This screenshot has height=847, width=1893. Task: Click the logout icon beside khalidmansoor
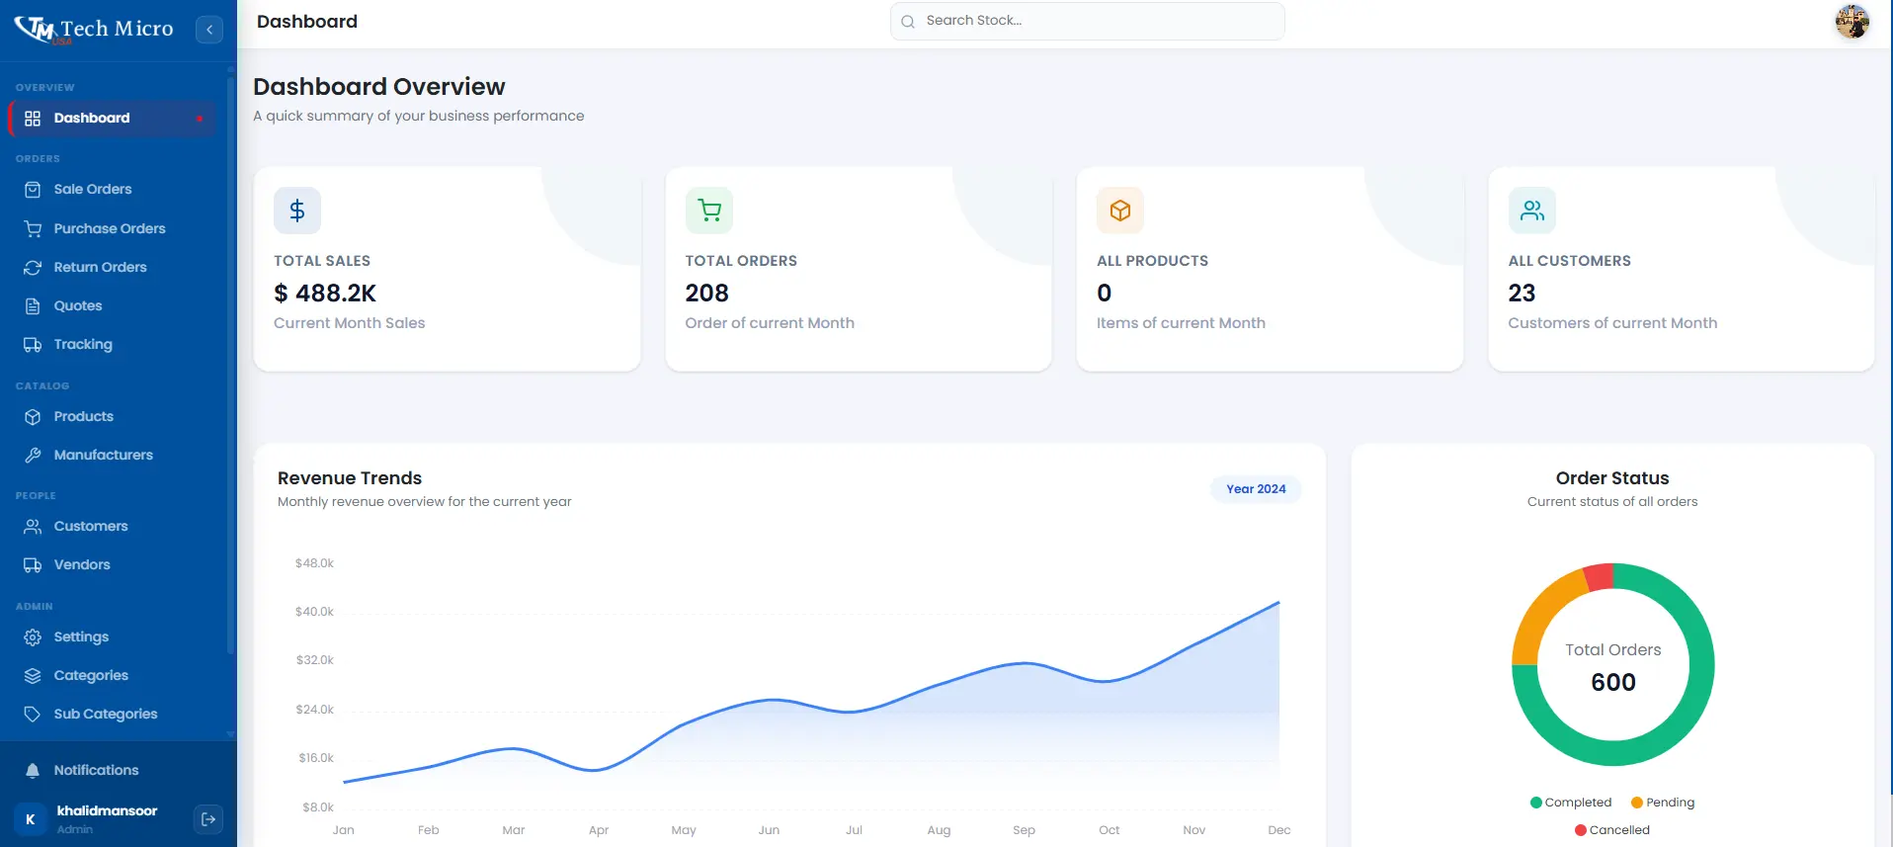208,819
